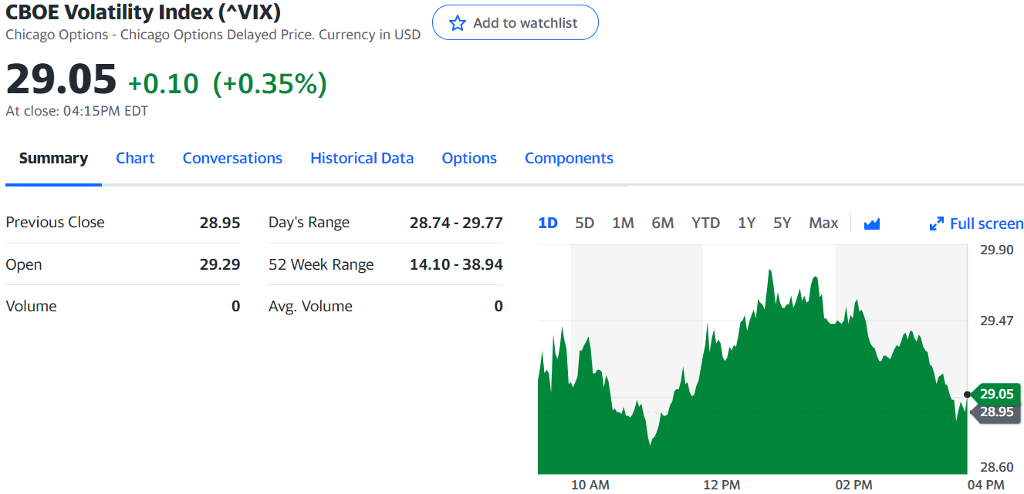This screenshot has height=494, width=1024.
Task: Click the star icon in Add to watchlist
Action: click(458, 23)
